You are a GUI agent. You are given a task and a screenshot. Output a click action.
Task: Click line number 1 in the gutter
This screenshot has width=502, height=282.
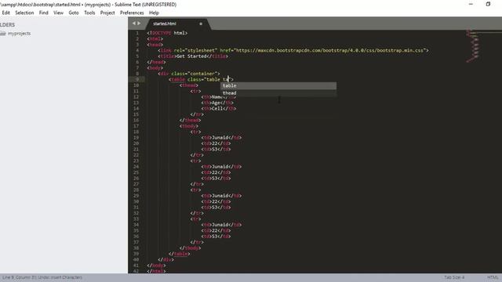coord(137,33)
